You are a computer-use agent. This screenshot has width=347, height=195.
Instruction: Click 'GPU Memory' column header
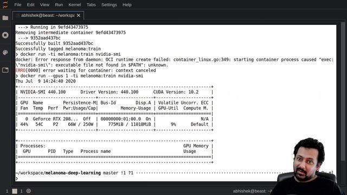[196, 146]
